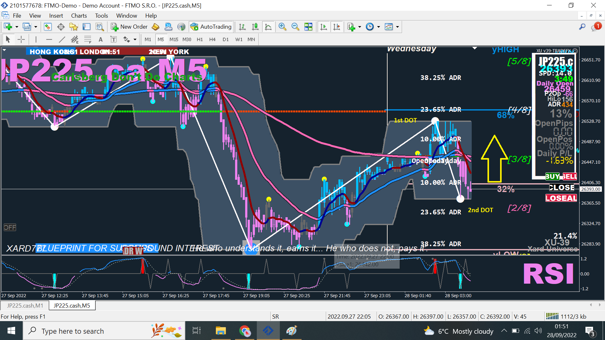Click the yellow up-arrow on chart
Viewport: 605px width, 340px height.
tap(494, 159)
